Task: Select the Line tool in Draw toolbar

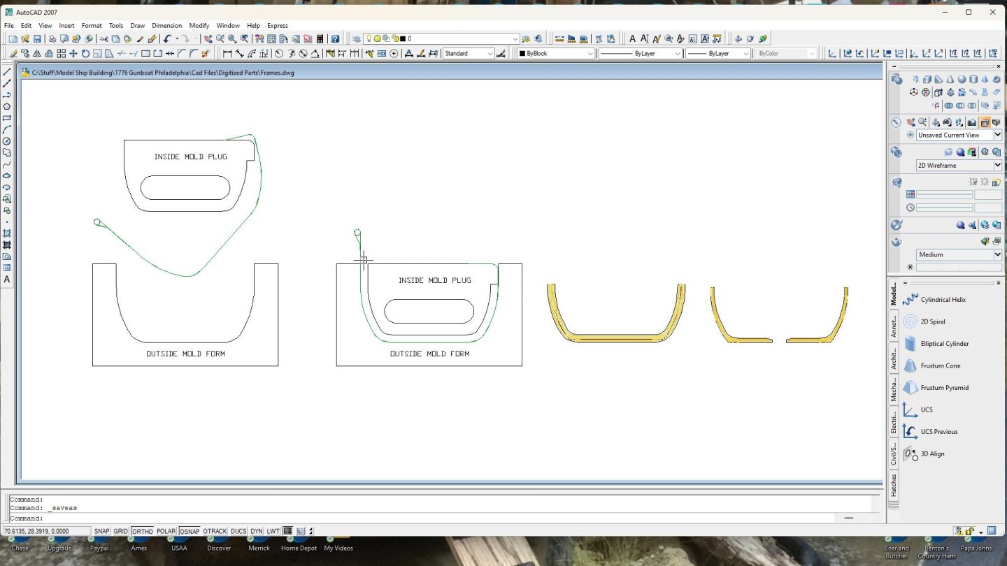Action: [7, 71]
